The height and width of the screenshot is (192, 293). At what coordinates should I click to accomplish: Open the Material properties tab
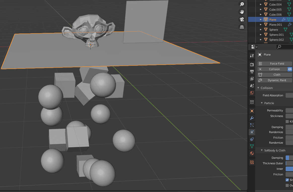(252, 153)
